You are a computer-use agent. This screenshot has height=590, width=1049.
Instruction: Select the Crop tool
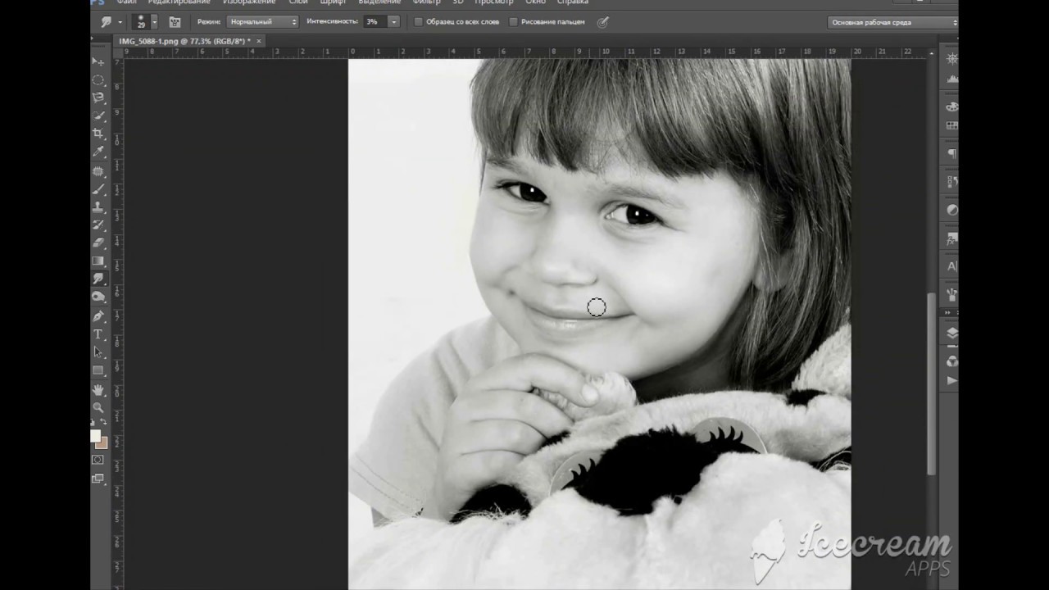[x=98, y=134]
